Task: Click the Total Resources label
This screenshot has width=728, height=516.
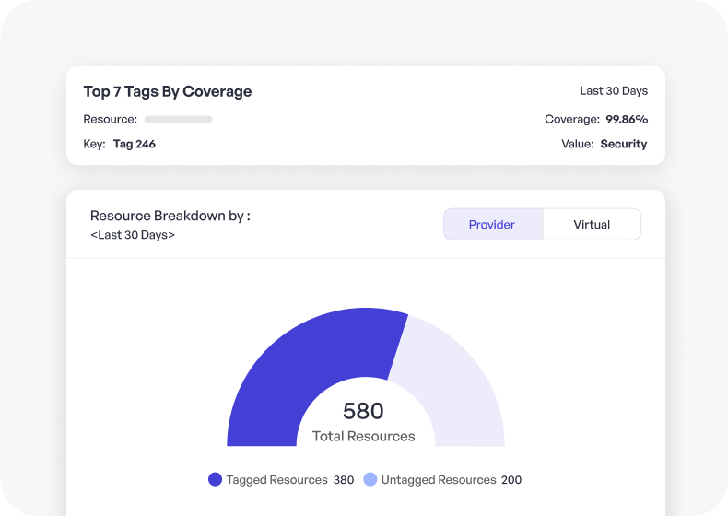Action: tap(363, 436)
